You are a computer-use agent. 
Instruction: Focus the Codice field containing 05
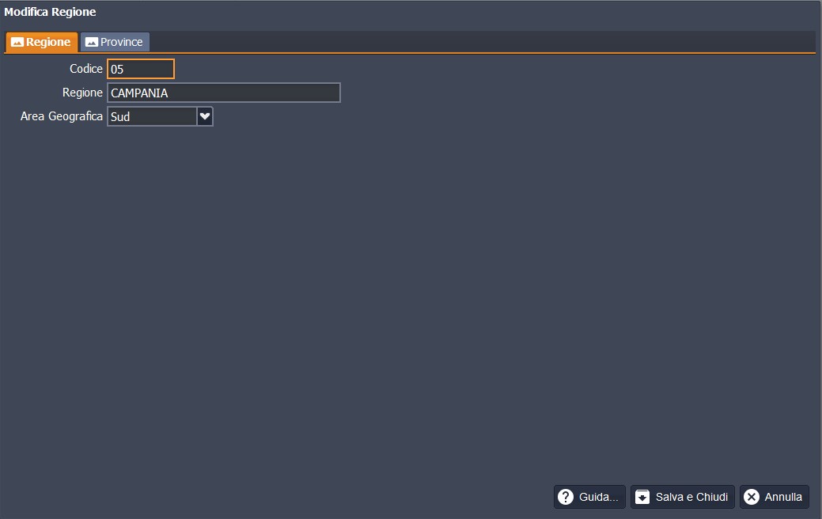coord(141,69)
